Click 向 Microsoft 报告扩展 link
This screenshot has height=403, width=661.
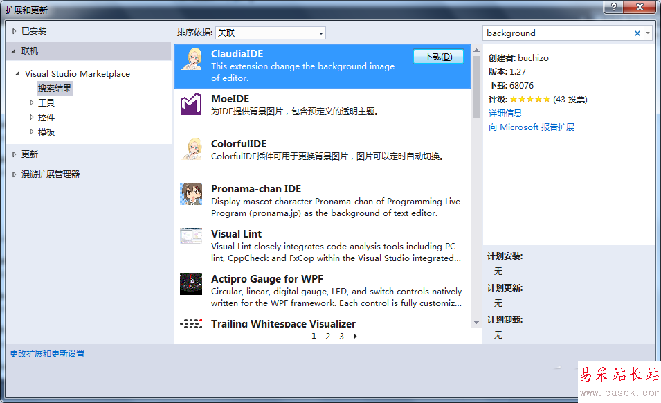point(531,127)
